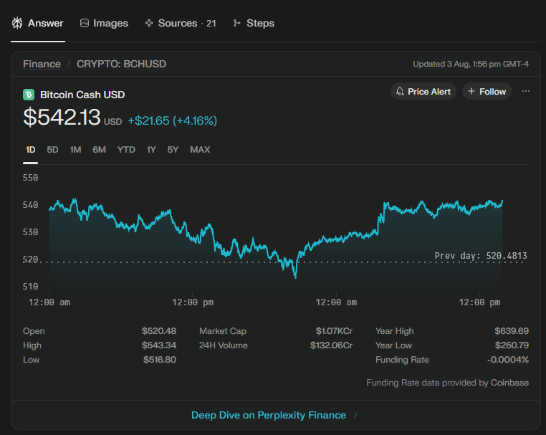Expand the breadcrumb chevron after Finance
The height and width of the screenshot is (435, 546).
pyautogui.click(x=69, y=64)
